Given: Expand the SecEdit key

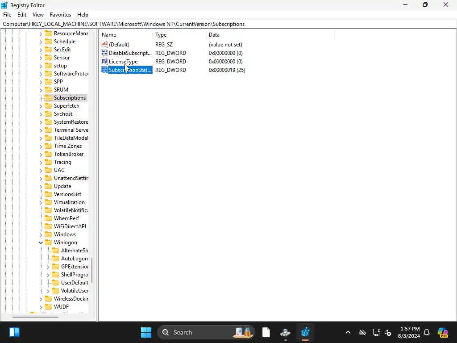Looking at the screenshot, I should pyautogui.click(x=41, y=50).
